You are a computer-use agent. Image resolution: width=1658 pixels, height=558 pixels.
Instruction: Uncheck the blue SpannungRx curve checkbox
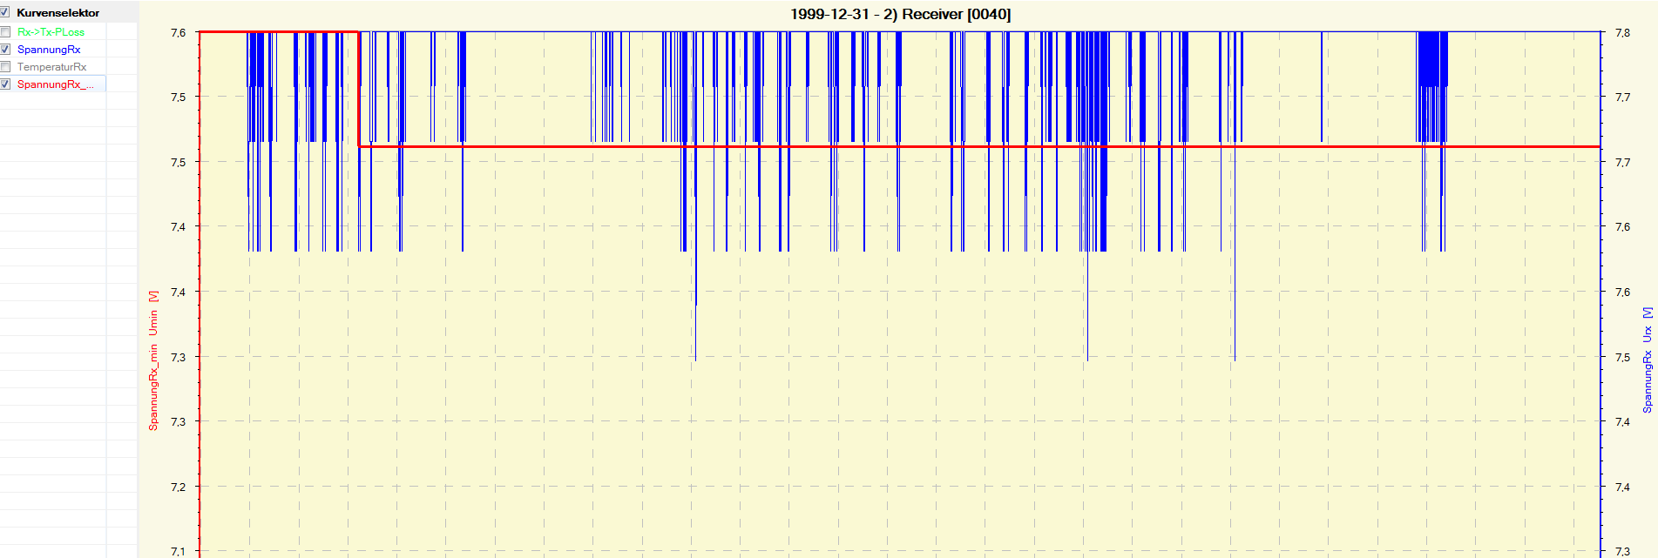(x=5, y=50)
